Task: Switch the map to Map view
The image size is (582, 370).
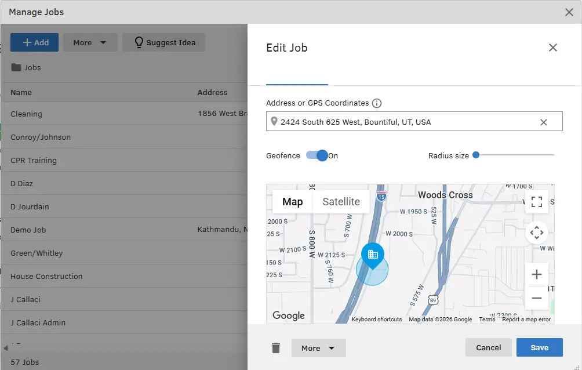Action: [x=293, y=202]
